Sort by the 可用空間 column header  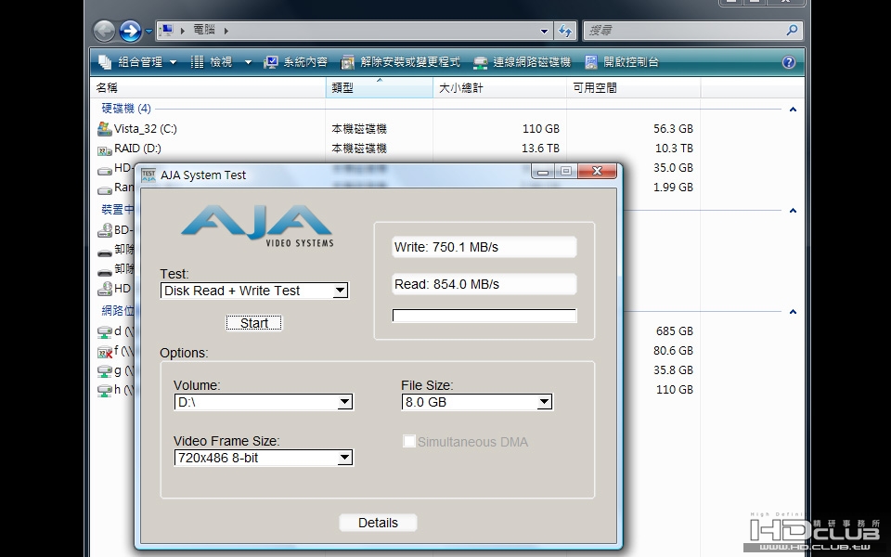click(633, 87)
